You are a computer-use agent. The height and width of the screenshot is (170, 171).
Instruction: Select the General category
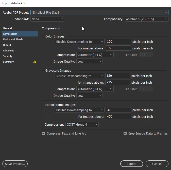[20, 28]
